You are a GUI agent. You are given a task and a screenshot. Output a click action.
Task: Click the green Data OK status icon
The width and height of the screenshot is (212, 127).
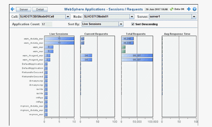(171, 9)
